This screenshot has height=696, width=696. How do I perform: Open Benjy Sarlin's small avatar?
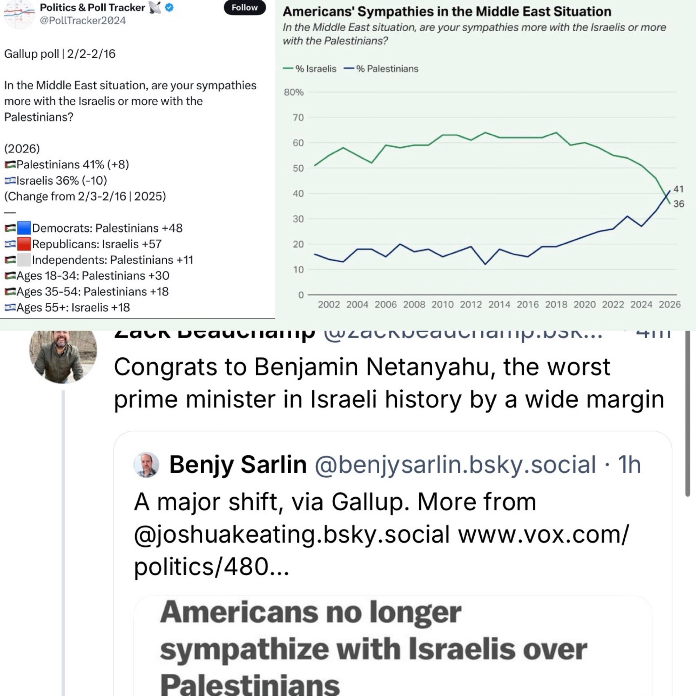[x=146, y=464]
